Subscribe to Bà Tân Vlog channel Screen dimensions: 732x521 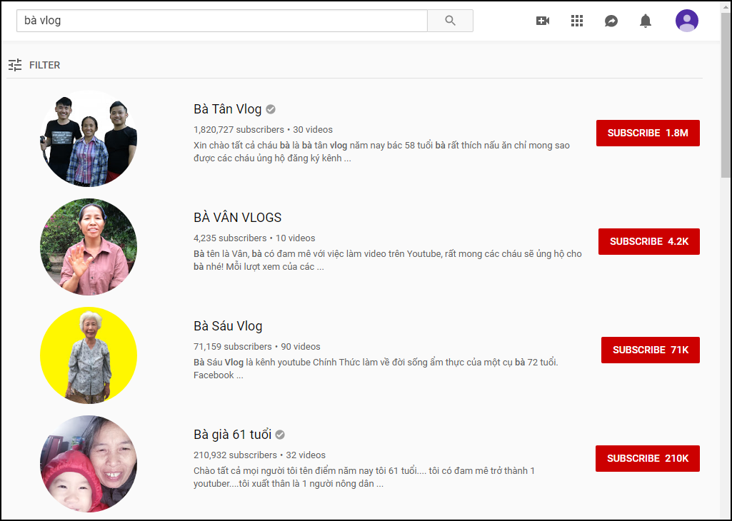(648, 133)
